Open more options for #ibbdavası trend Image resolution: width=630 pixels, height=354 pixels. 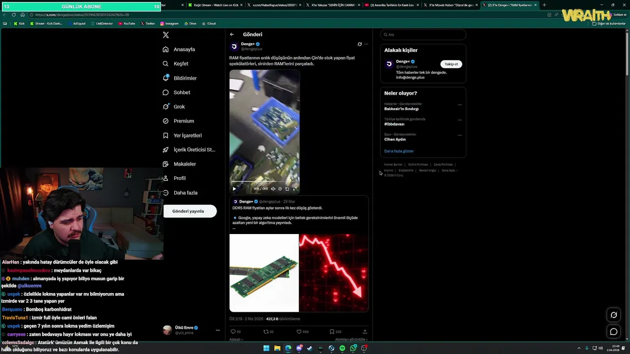[x=460, y=120]
